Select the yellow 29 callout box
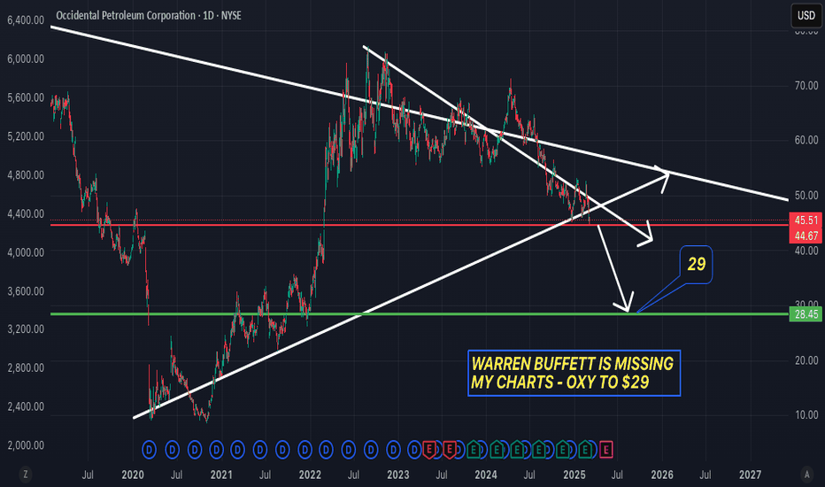 pos(696,264)
